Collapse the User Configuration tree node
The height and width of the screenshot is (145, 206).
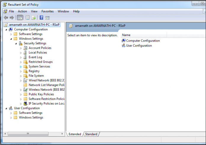point(6,108)
